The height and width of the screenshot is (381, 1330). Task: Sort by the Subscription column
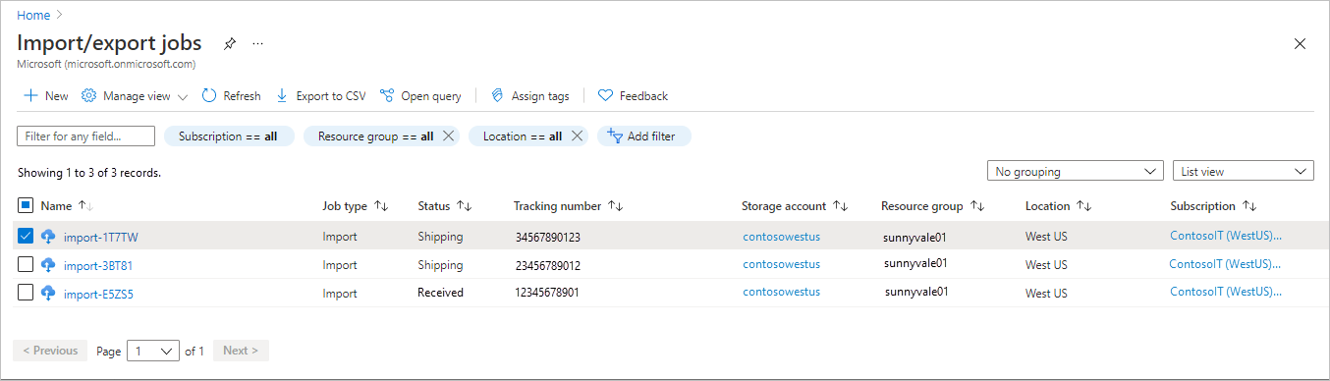pyautogui.click(x=1213, y=206)
